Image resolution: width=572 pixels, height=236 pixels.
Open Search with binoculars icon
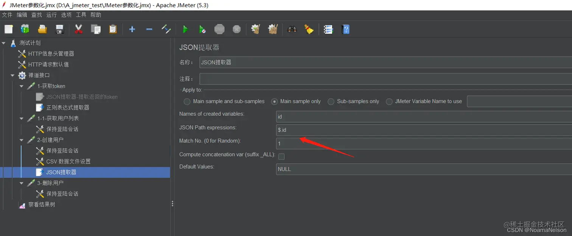pyautogui.click(x=292, y=29)
